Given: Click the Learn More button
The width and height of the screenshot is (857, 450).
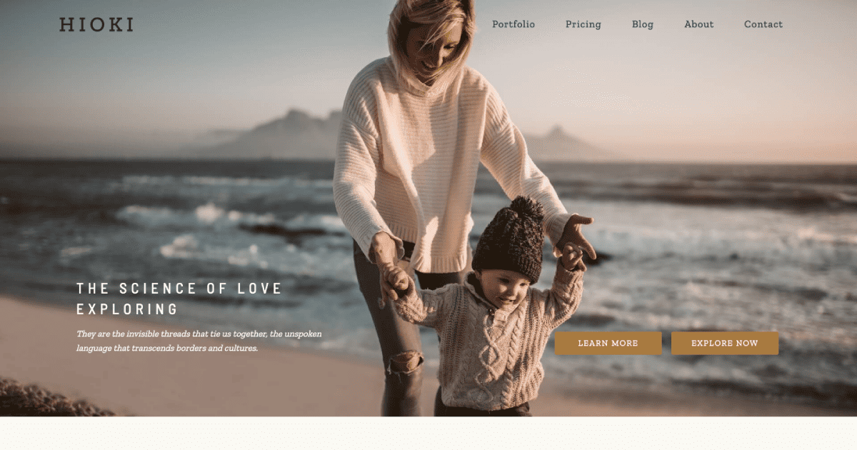Looking at the screenshot, I should coord(608,343).
